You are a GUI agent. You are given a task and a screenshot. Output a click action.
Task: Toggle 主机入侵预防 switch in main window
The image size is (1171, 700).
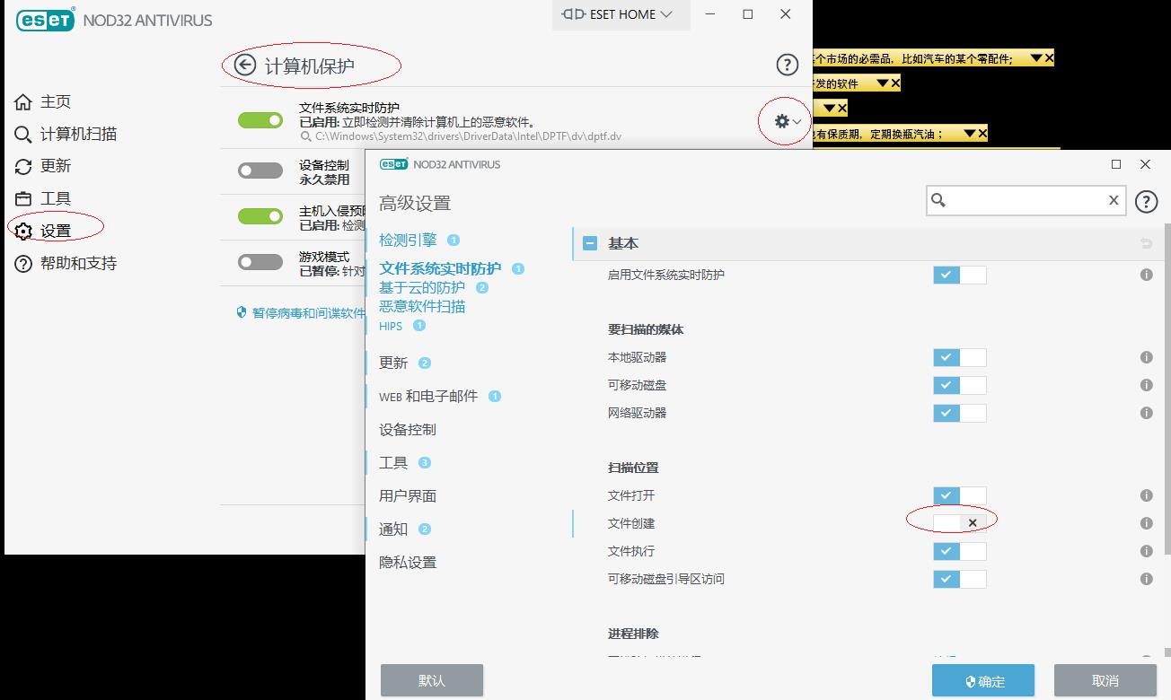(260, 215)
